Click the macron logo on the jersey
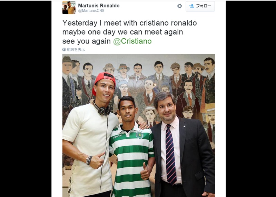Viewport: 276px width, 197px height. tap(117, 136)
